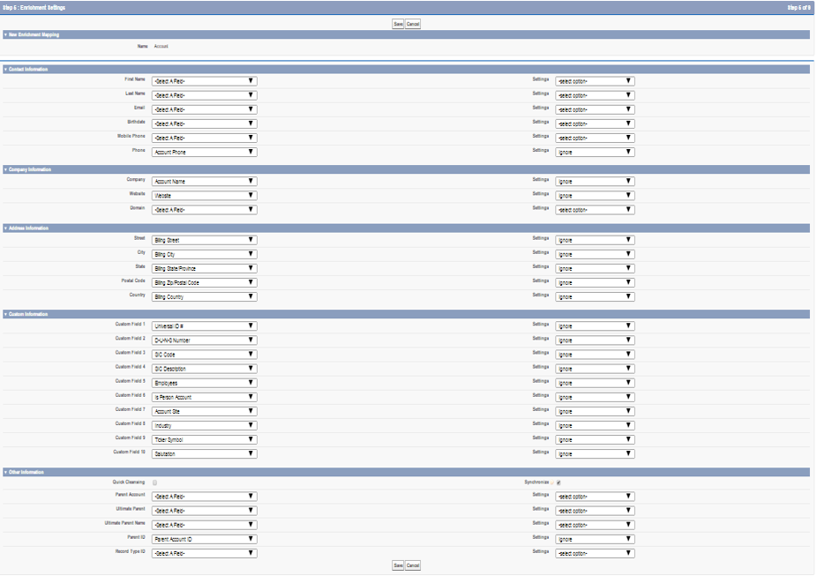Image resolution: width=817 pixels, height=576 pixels.
Task: Collapse the New Enrichment Mapping section
Action: point(4,34)
